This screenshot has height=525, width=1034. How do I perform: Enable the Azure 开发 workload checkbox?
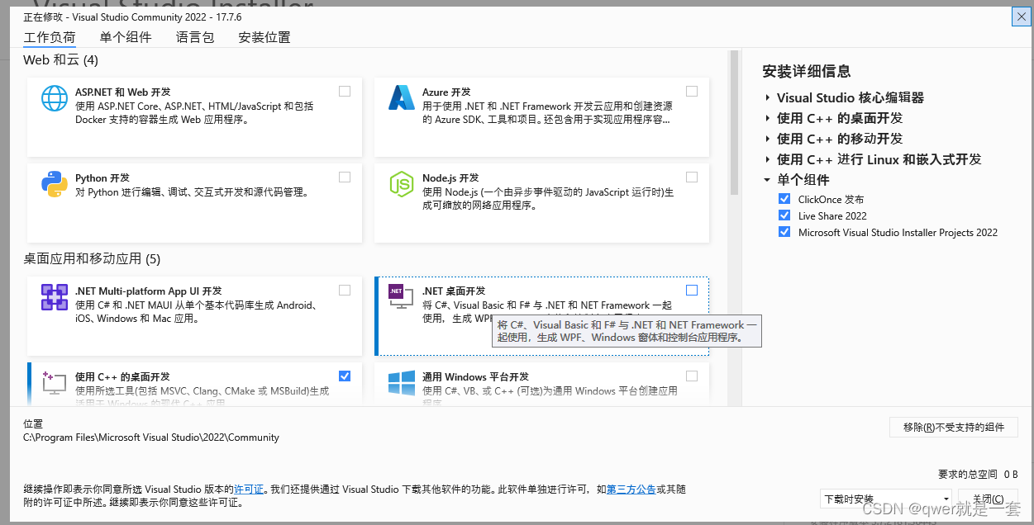(692, 92)
